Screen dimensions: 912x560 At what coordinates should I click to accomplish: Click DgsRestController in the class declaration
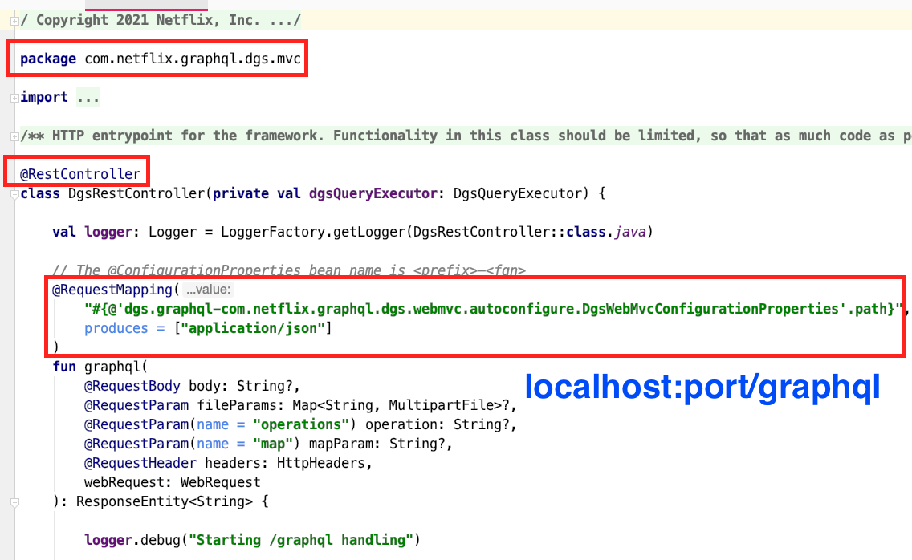[x=136, y=193]
